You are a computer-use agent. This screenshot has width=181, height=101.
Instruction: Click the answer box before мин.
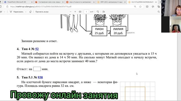click(37, 69)
